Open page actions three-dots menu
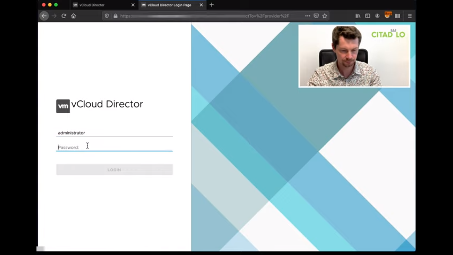 click(308, 16)
